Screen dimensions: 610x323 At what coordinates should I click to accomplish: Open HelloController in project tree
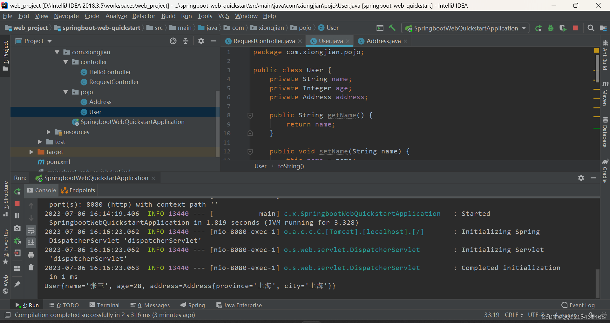[x=110, y=72]
